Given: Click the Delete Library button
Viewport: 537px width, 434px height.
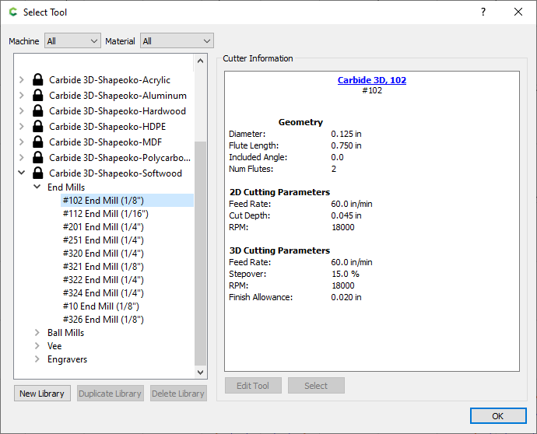Looking at the screenshot, I should point(178,394).
